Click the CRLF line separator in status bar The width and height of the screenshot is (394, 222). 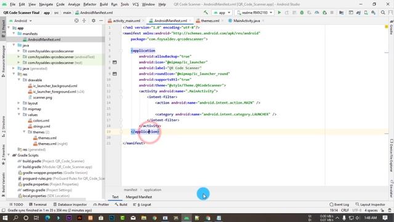(x=345, y=210)
